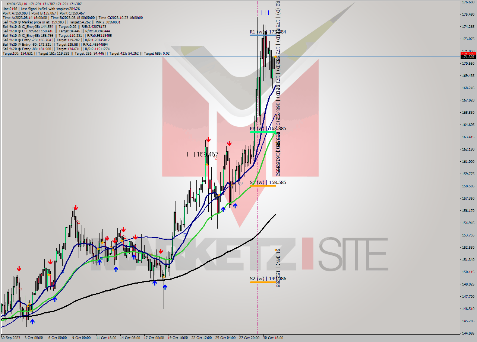Select the orange S2 weekly support line
This screenshot has width=477, height=342.
click(x=263, y=282)
